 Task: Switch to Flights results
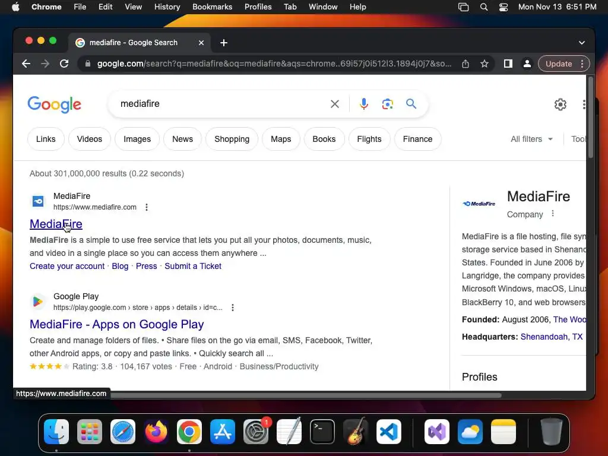point(369,139)
